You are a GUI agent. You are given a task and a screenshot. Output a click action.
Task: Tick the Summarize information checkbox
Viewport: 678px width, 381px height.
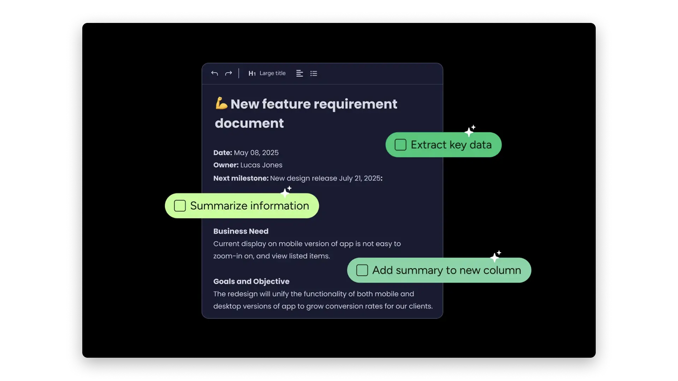pos(180,206)
